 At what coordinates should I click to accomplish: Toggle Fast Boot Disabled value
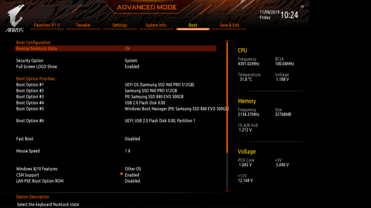click(132, 139)
